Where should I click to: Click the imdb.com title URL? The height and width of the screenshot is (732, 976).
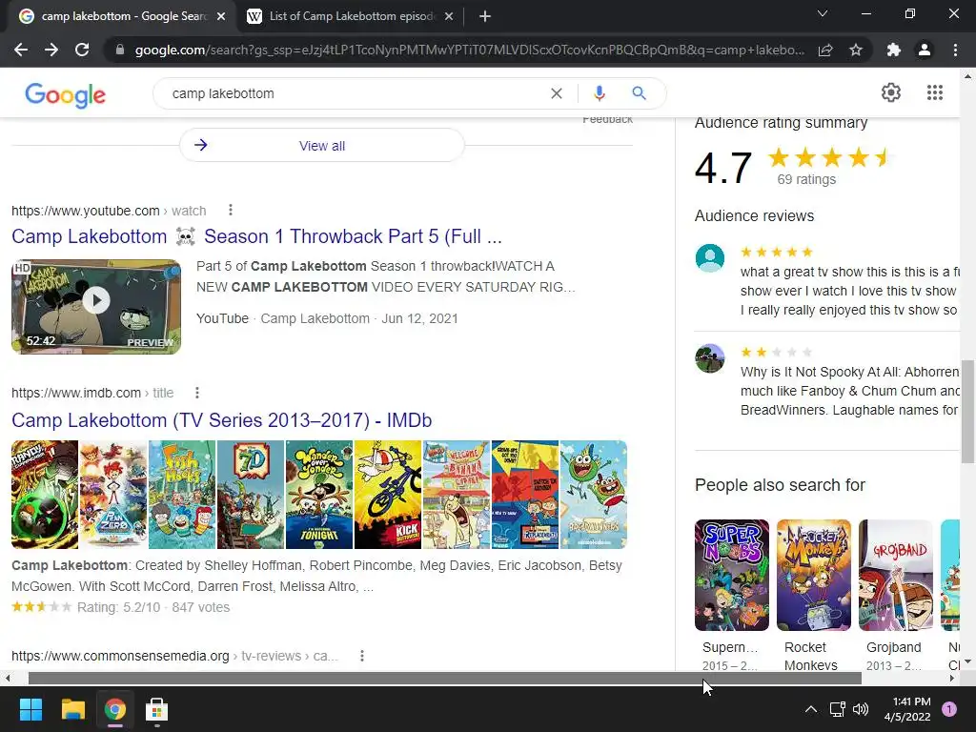(92, 393)
